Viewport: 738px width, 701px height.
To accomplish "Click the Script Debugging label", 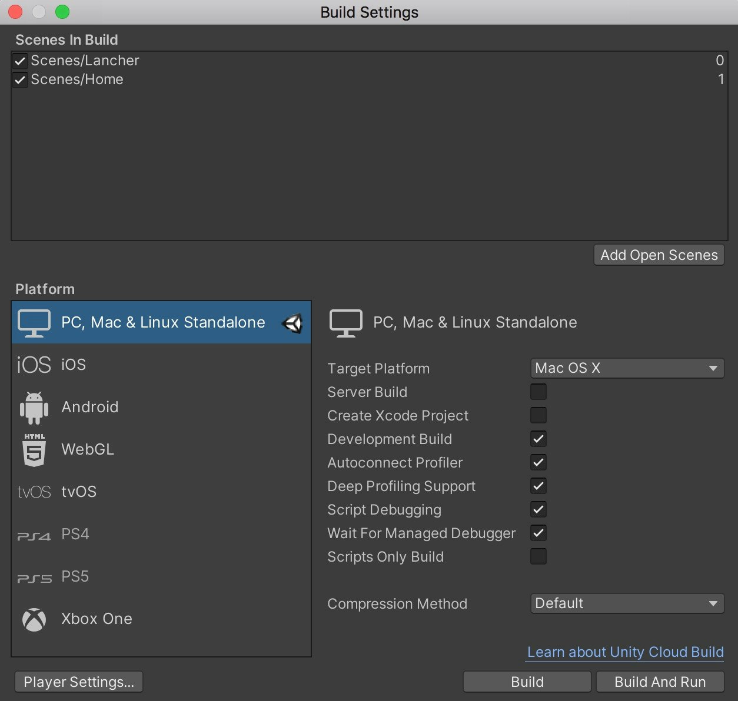I will tap(384, 510).
